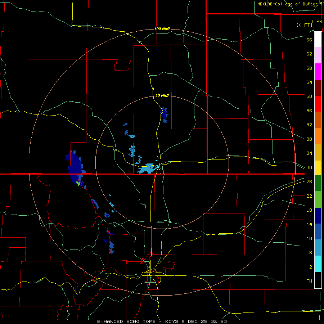Image resolution: width=324 pixels, height=324 pixels.
Task: Click the '26' legend value
Action: 309,182
